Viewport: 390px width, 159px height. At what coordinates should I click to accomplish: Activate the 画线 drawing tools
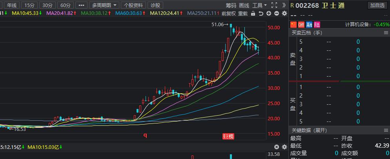pyautogui.click(x=244, y=5)
